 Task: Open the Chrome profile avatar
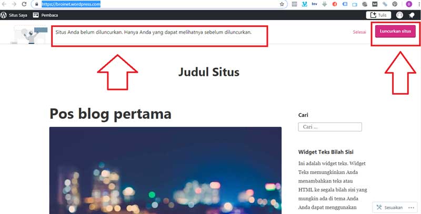coord(409,4)
